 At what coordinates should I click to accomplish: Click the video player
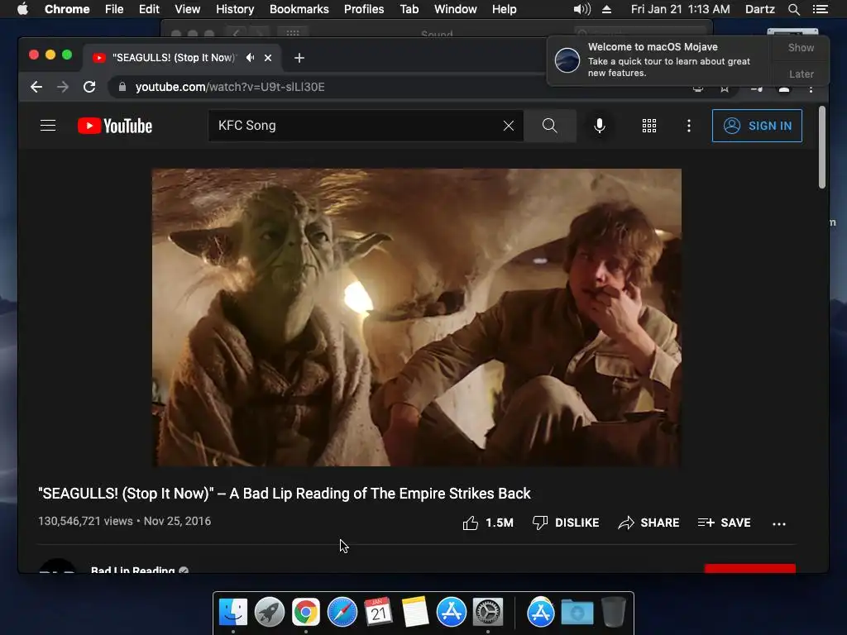pyautogui.click(x=417, y=317)
